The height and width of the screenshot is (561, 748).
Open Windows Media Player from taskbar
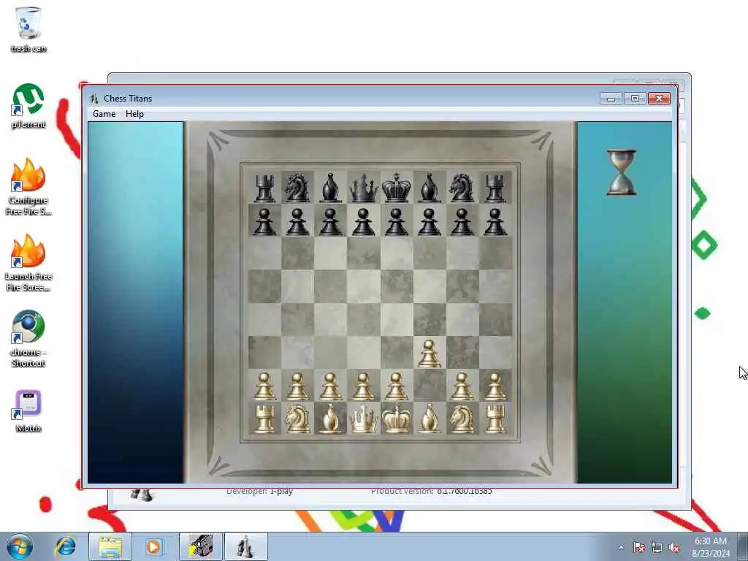click(153, 546)
